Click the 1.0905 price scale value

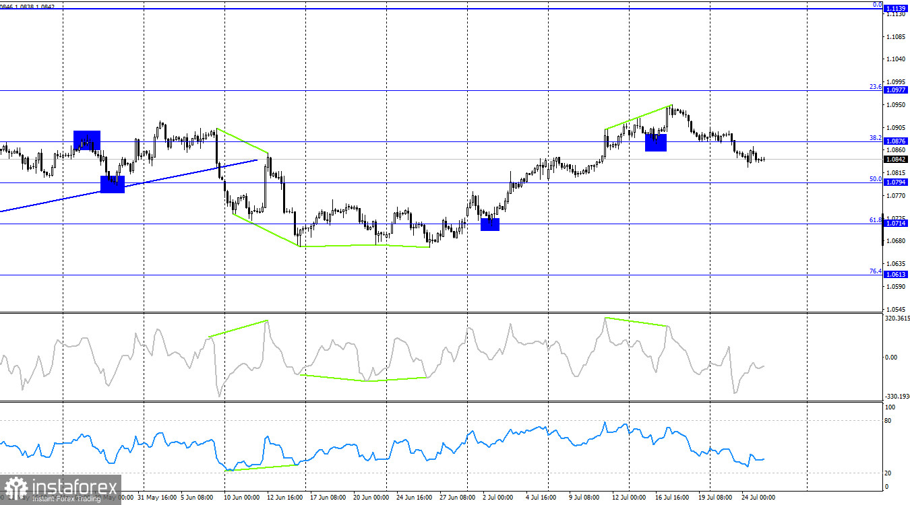897,128
